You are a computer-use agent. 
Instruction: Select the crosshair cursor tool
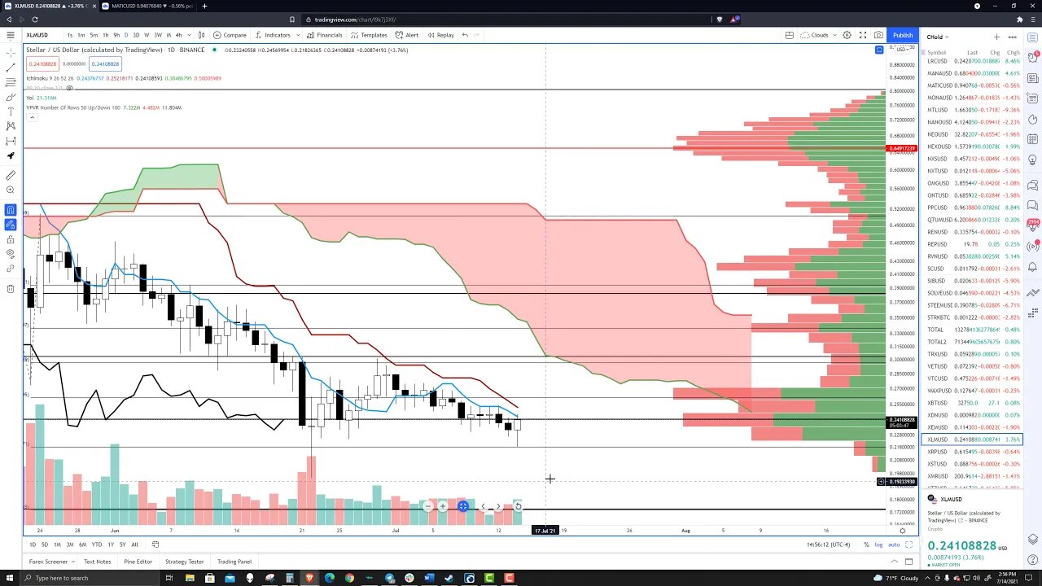point(11,53)
